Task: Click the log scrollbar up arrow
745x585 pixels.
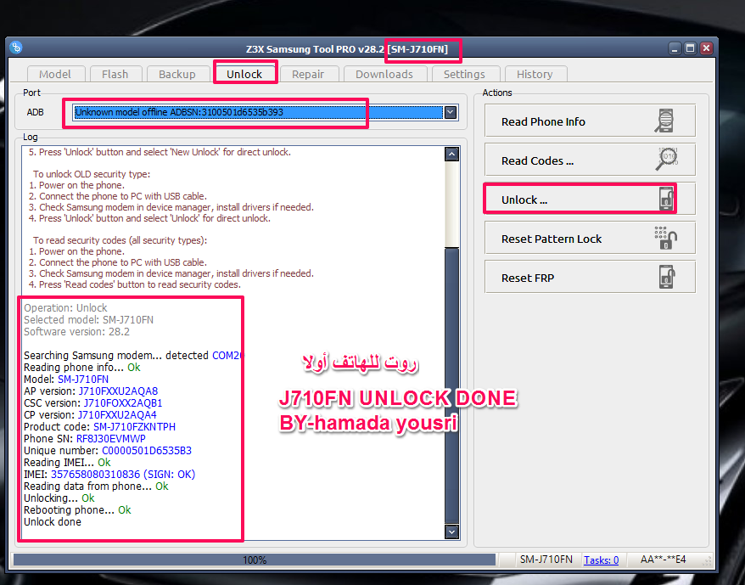Action: [452, 154]
